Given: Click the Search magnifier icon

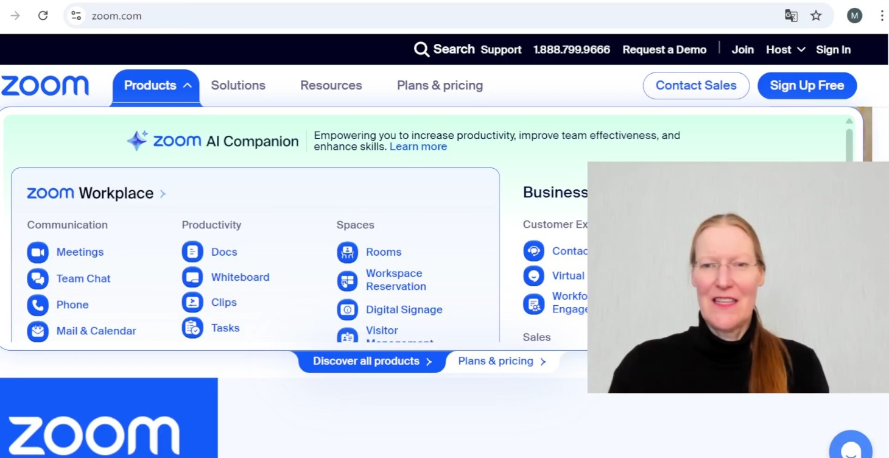Looking at the screenshot, I should pos(421,49).
